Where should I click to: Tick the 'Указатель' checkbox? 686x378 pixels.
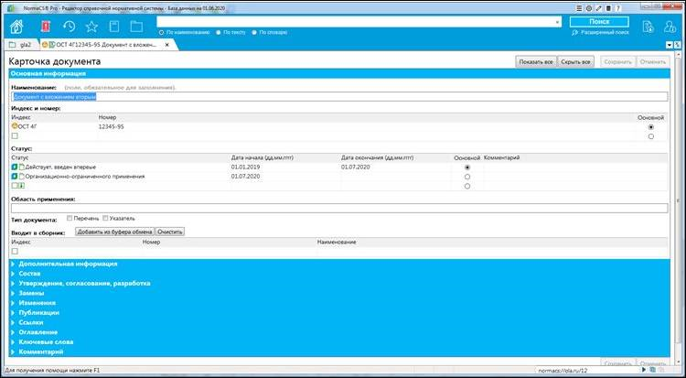(104, 219)
